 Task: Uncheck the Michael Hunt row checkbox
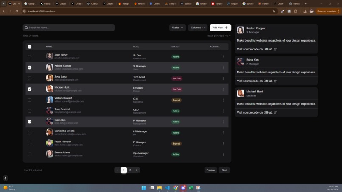29,89
